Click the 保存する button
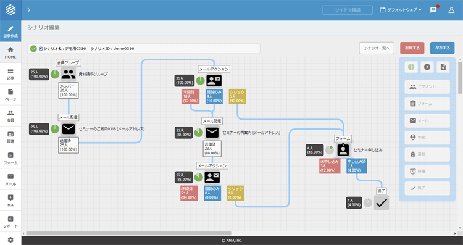 (442, 48)
